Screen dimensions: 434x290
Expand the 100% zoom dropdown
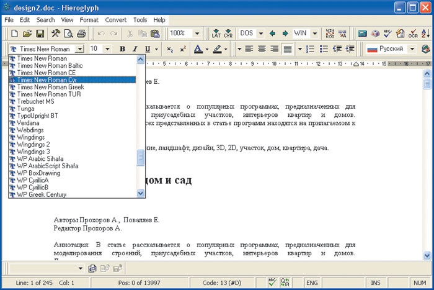(198, 34)
